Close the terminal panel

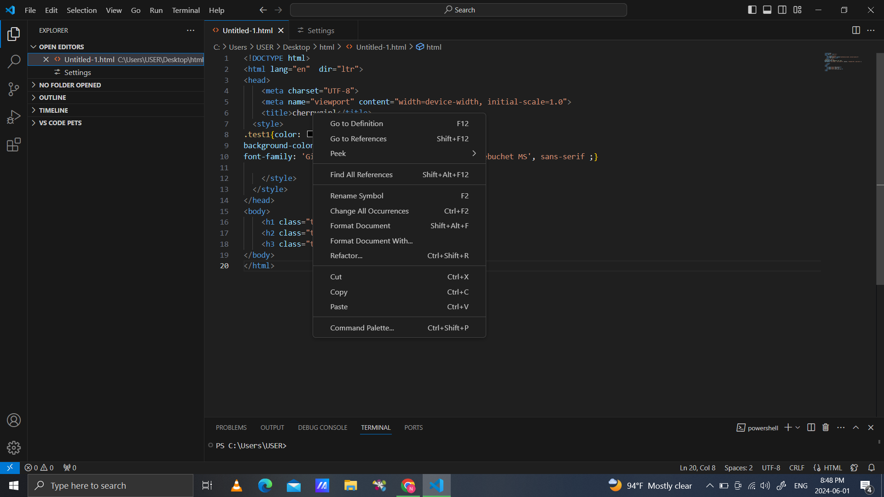871,428
